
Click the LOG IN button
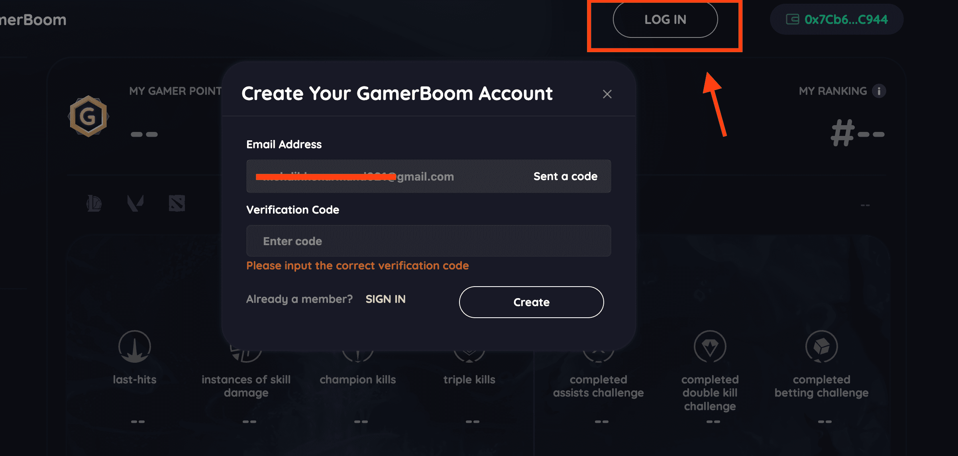[665, 20]
